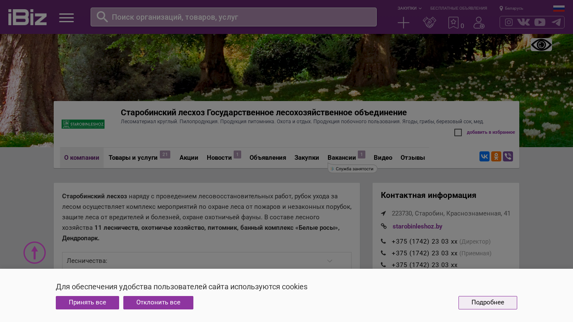Switch to the О компании tab
Viewport: 573px width, 322px height.
coord(82,158)
